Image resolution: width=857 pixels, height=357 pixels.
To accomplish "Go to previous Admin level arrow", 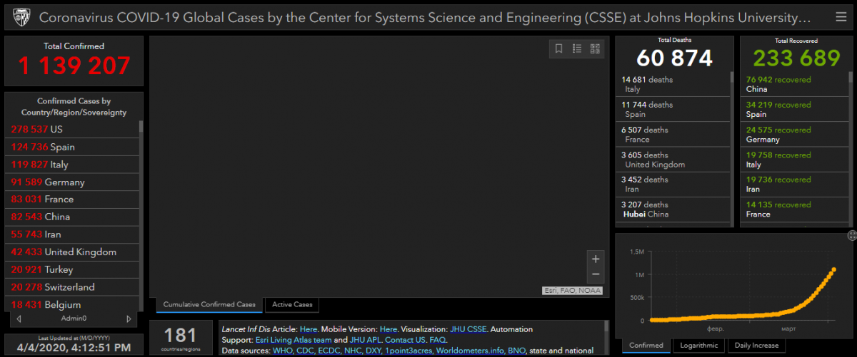I will coord(19,319).
